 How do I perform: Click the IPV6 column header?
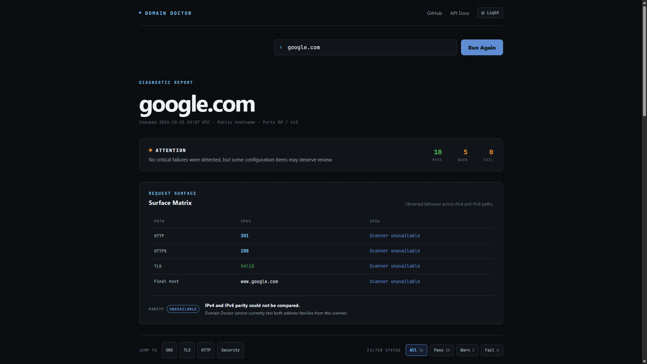[x=374, y=221]
